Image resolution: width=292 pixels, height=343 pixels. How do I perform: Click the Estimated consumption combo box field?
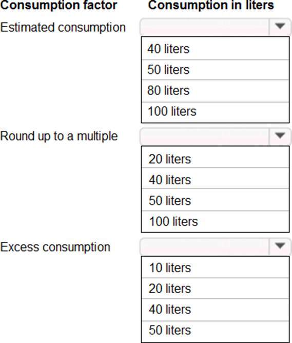(216, 27)
